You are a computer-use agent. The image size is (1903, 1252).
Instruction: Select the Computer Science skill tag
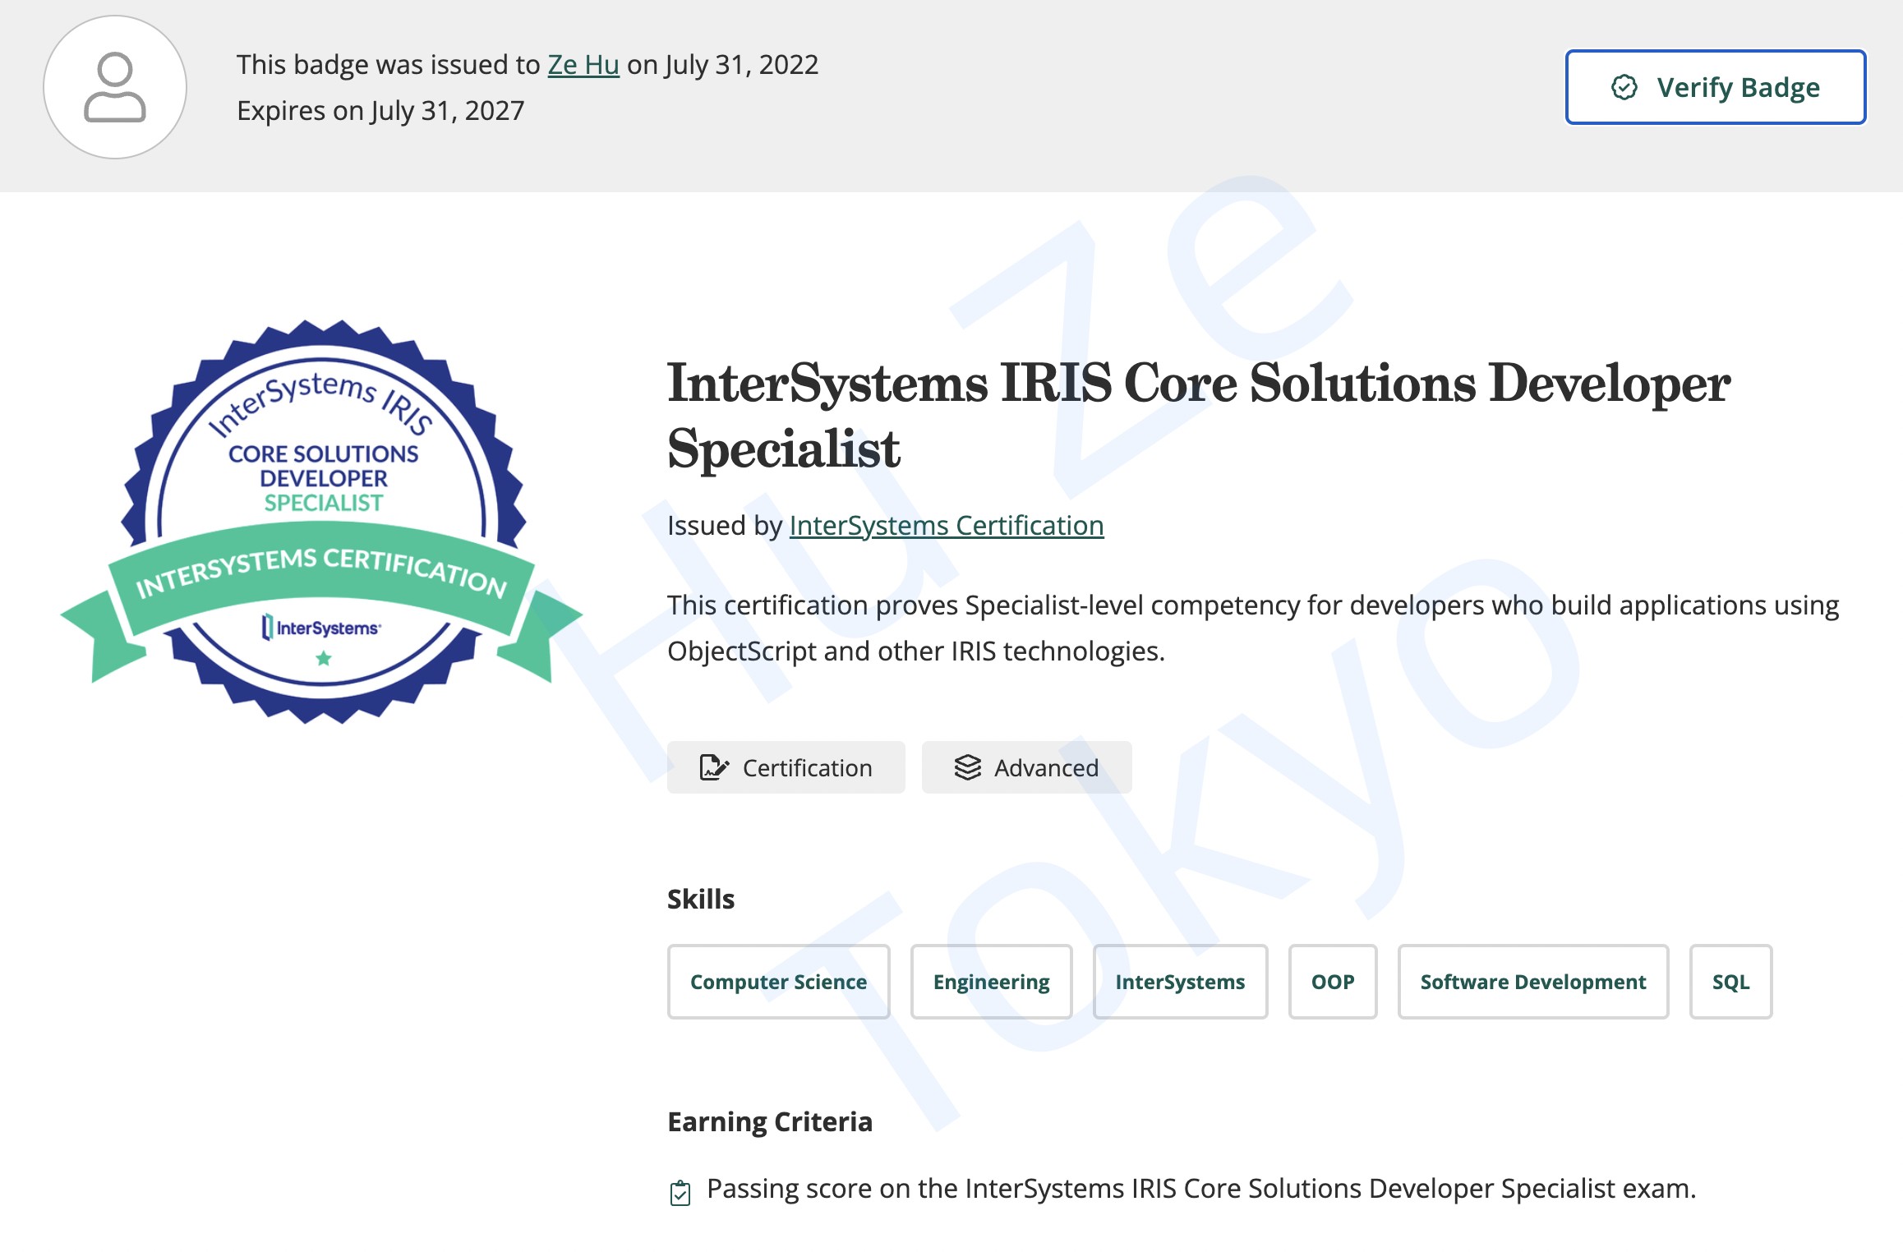[779, 982]
